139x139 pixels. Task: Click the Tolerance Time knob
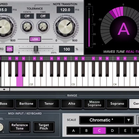point(43,26)
